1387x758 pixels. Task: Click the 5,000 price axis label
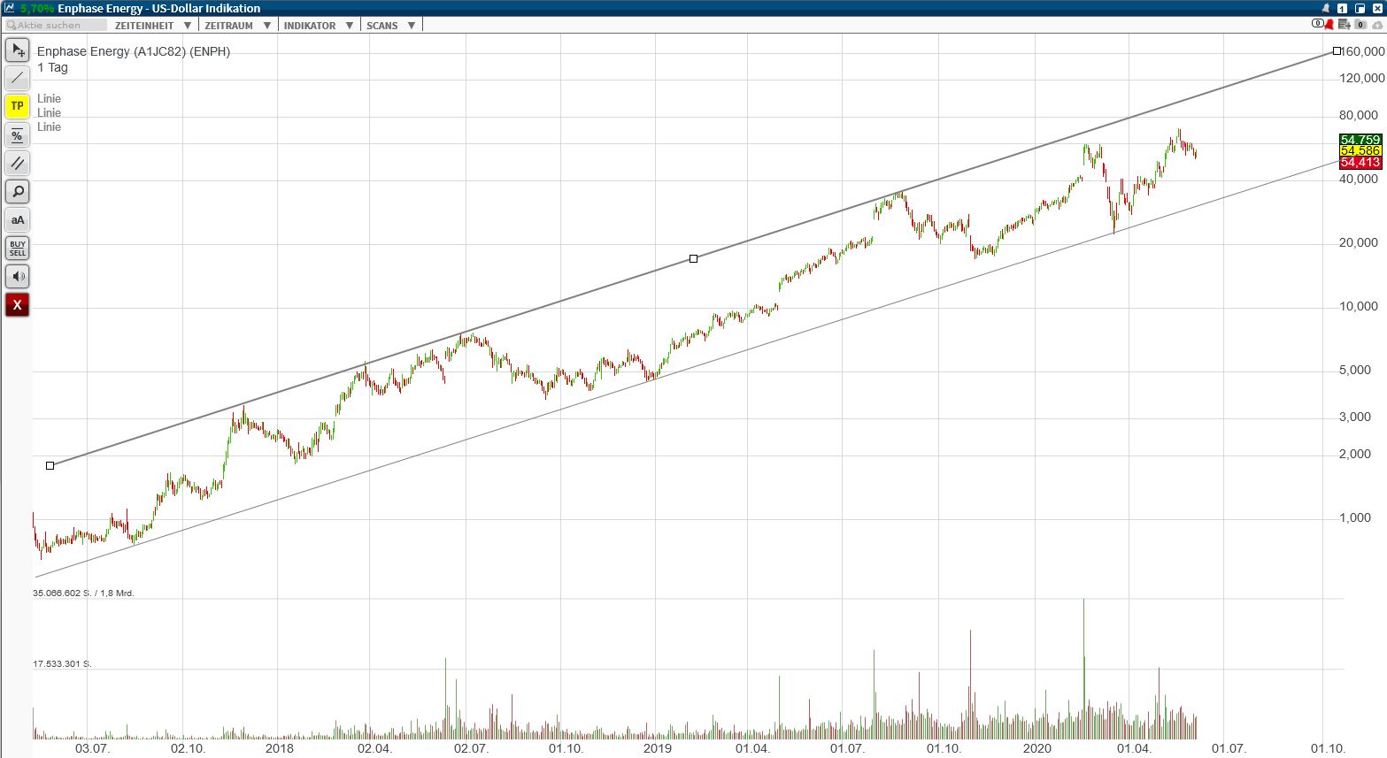pos(1355,370)
